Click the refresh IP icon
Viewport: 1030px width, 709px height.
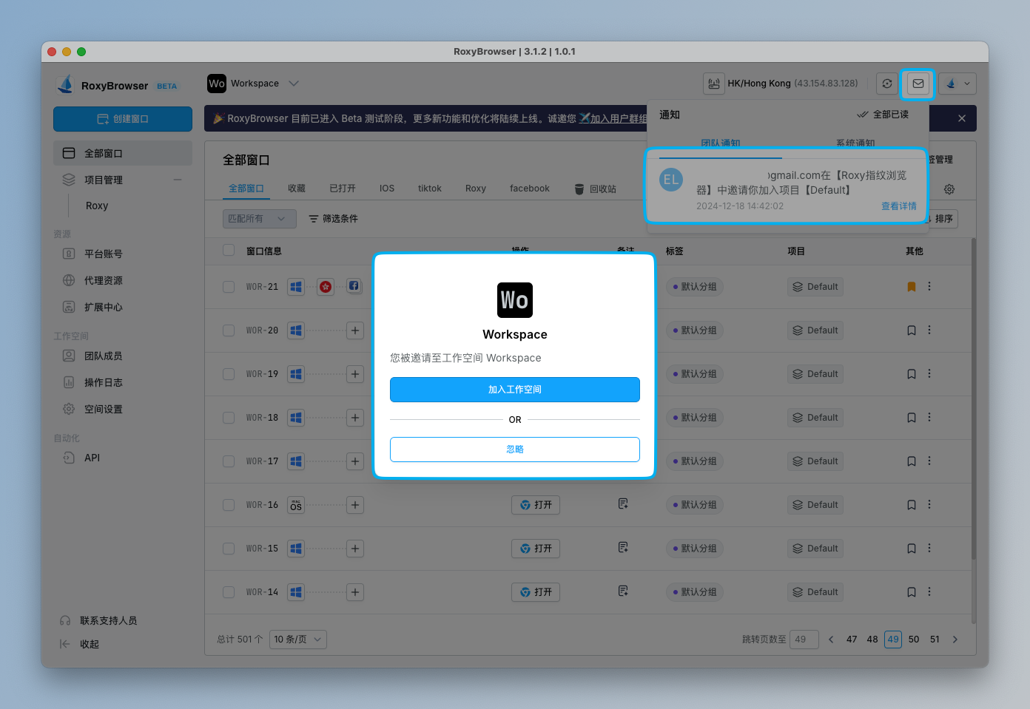pyautogui.click(x=887, y=84)
